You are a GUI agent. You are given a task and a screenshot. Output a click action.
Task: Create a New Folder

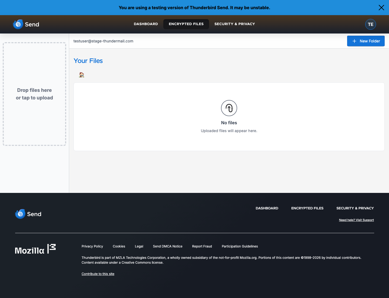point(366,41)
